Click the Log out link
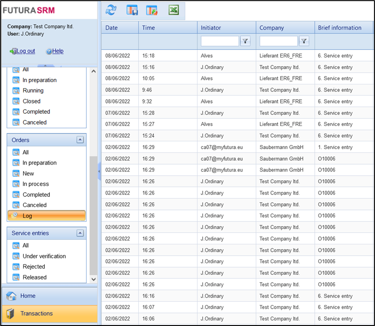The width and height of the screenshot is (375, 326). [x=26, y=51]
